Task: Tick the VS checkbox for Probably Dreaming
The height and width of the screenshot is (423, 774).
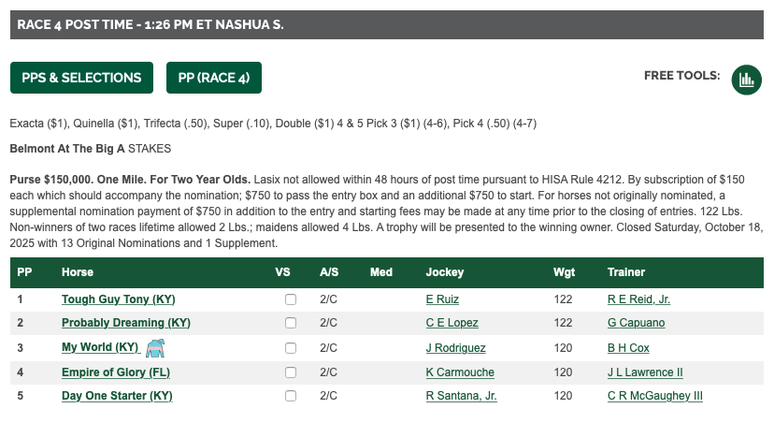Action: 291,324
